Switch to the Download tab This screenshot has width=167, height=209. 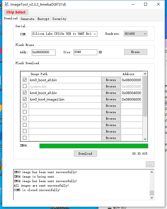(11, 18)
